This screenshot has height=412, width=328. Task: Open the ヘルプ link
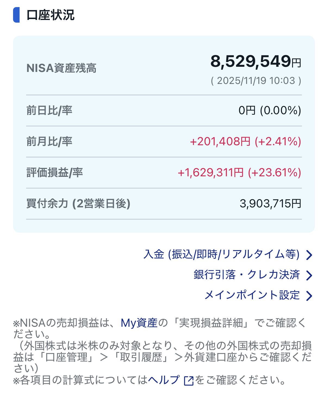tap(164, 380)
